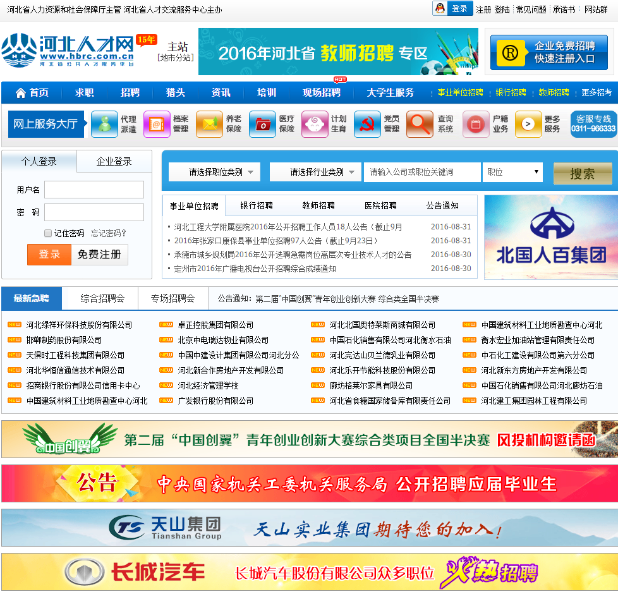The height and width of the screenshot is (594, 618).
Task: Open the 医疗保险 folder icon
Action: tap(262, 124)
